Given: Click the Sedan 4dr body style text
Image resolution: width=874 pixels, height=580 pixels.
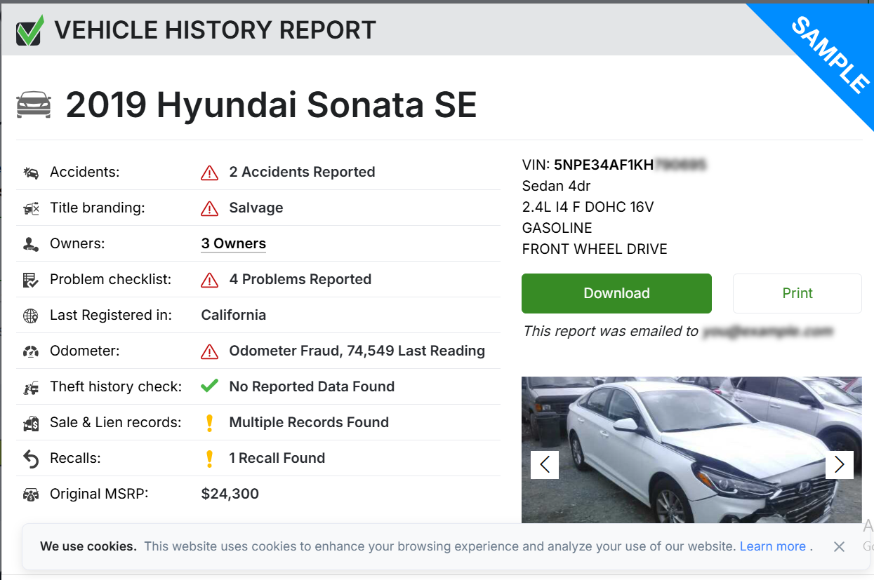Looking at the screenshot, I should (x=557, y=187).
